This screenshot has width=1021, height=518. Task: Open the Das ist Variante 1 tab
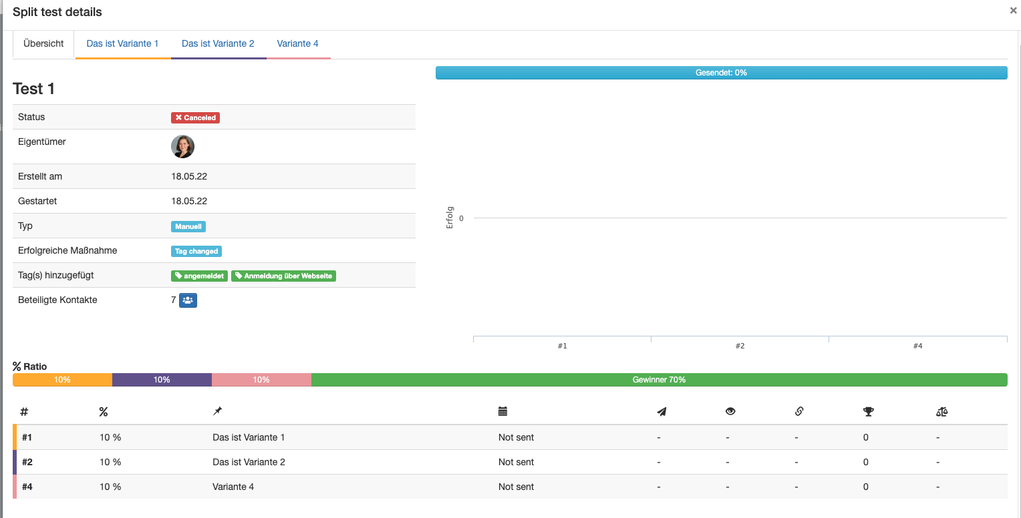122,44
